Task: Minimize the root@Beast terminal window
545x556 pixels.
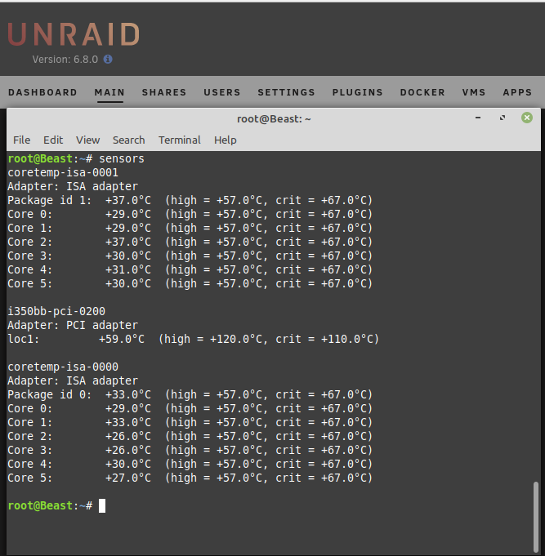Action: click(x=478, y=118)
